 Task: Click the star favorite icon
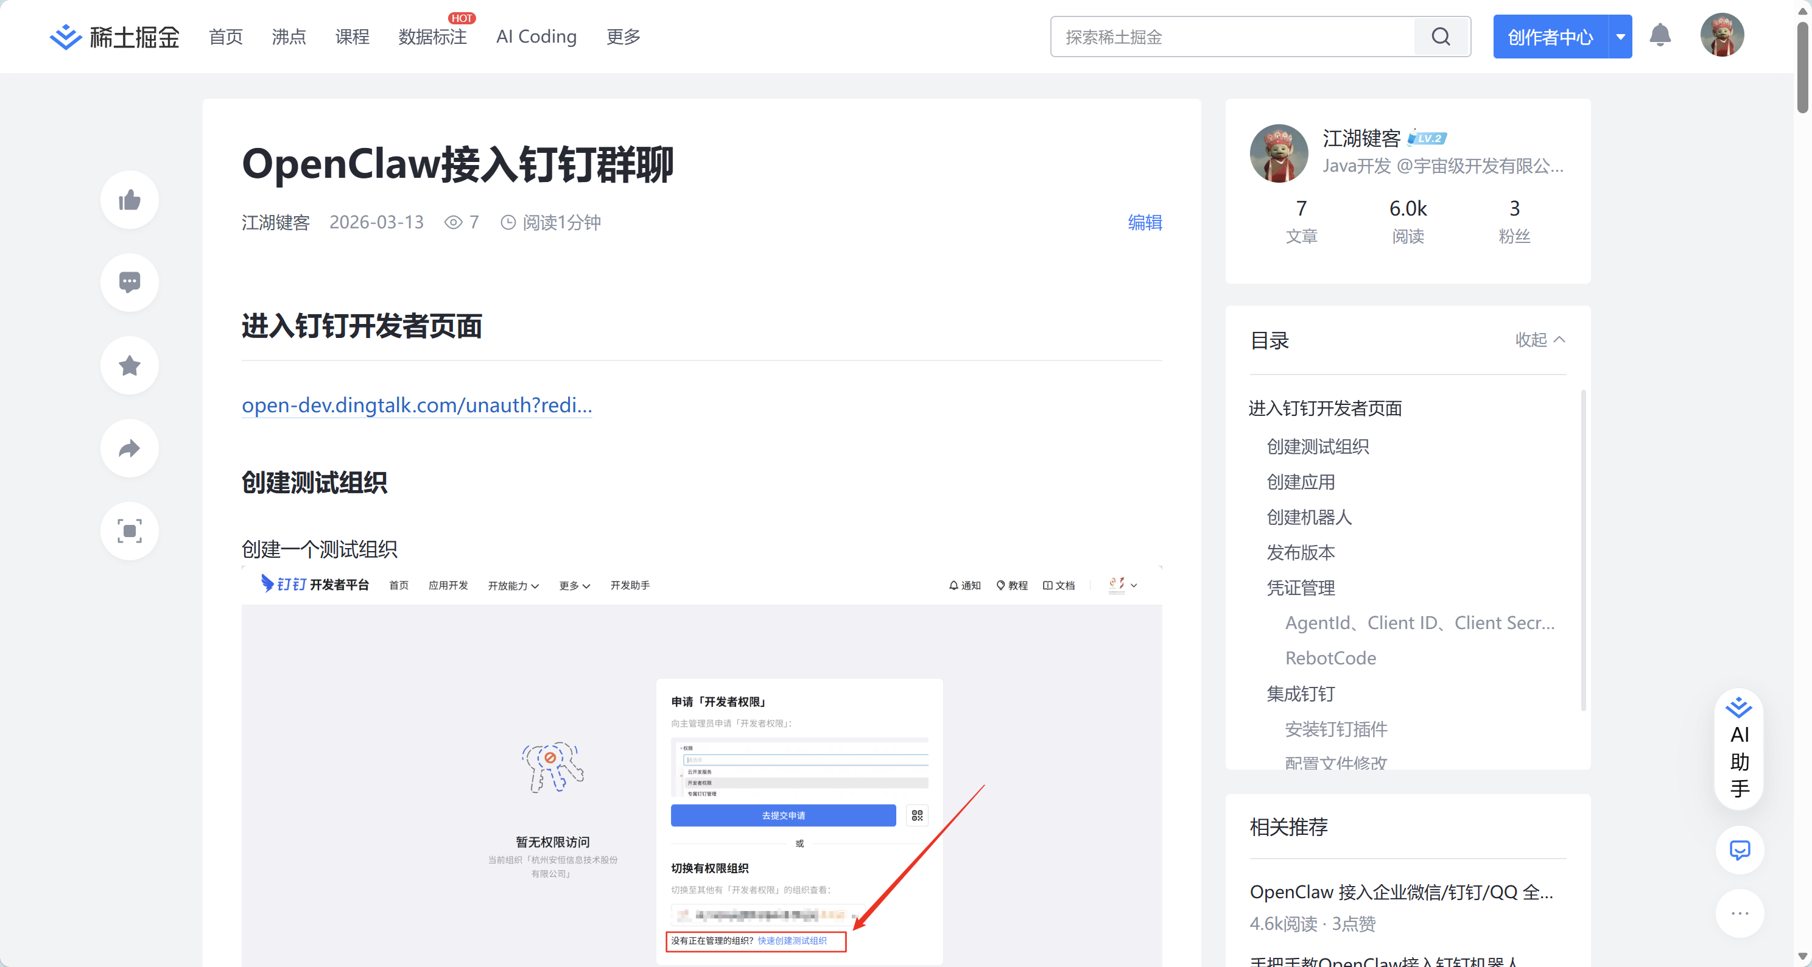coord(130,366)
